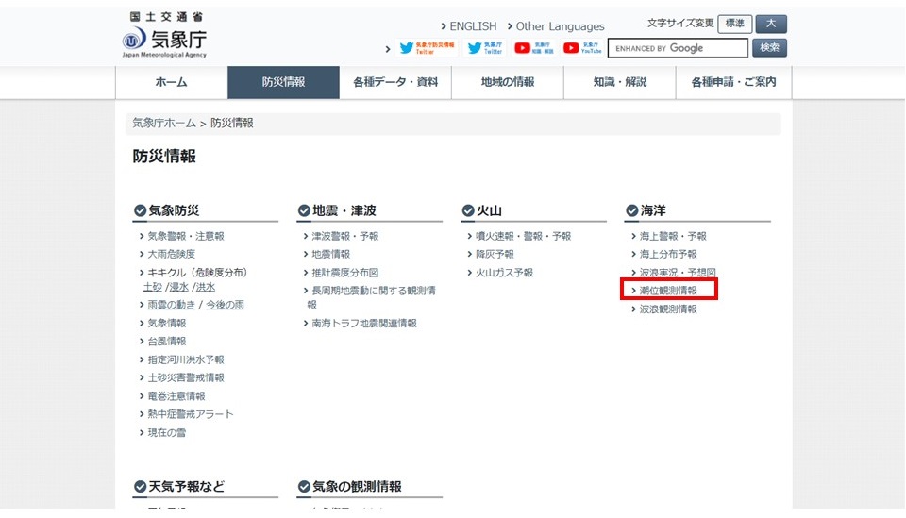Open the 知識・解説 tab

pyautogui.click(x=619, y=82)
